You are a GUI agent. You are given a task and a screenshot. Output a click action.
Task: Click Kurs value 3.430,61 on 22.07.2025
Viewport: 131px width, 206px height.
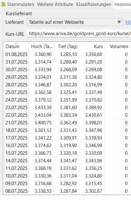point(94,115)
